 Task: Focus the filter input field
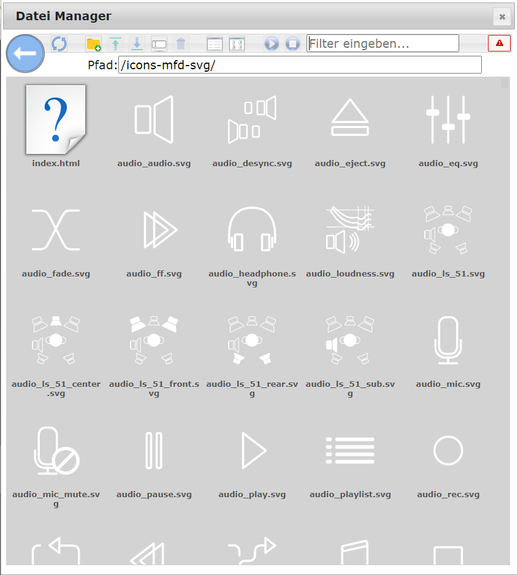(383, 44)
